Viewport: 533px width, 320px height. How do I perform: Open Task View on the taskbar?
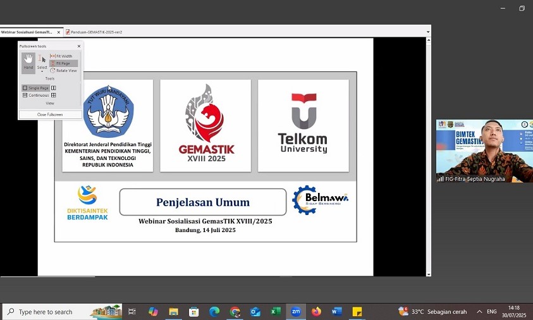(132, 312)
